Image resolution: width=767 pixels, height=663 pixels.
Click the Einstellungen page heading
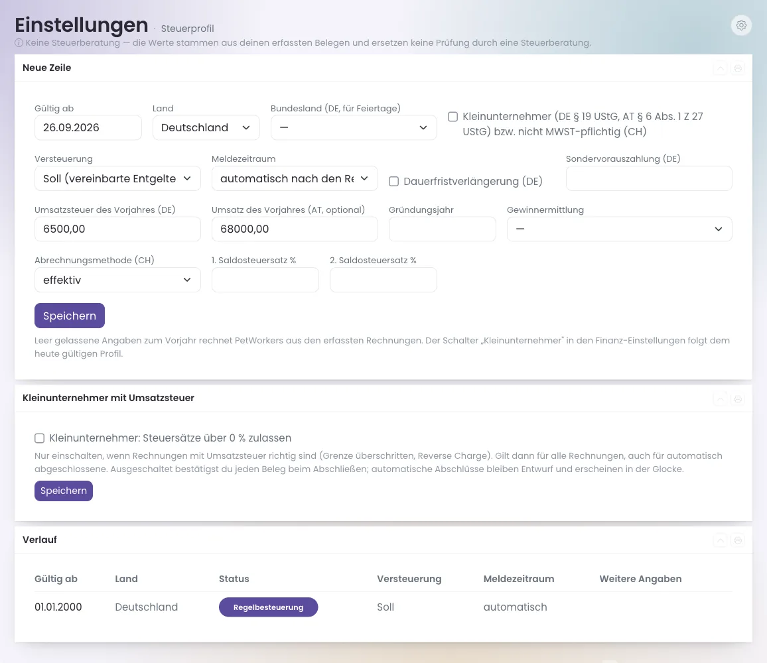pos(81,25)
